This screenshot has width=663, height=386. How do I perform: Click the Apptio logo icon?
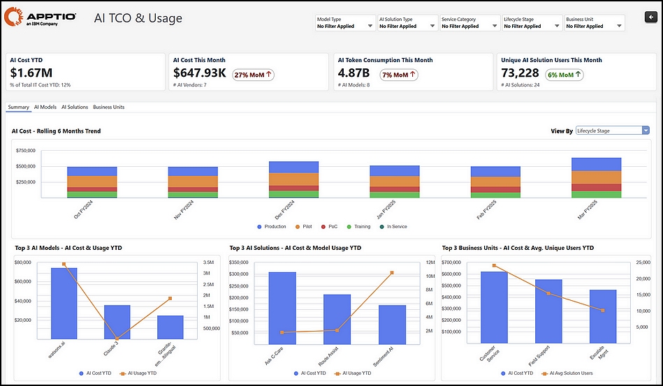13,17
